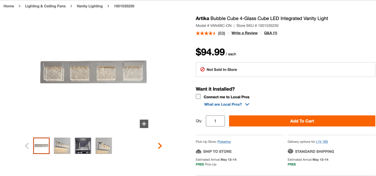The image size is (376, 176).
Task: Open Vanity Lighting breadcrumb
Action: click(90, 6)
